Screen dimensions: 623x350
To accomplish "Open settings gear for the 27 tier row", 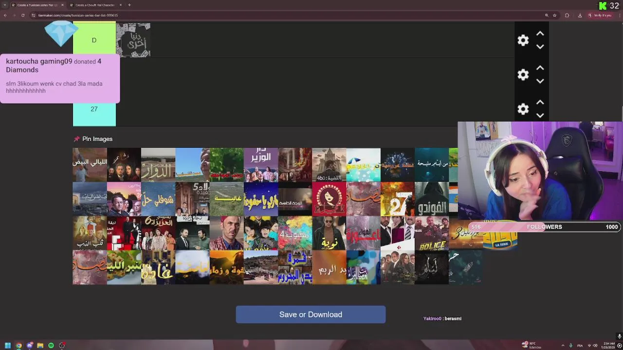I will pyautogui.click(x=523, y=109).
